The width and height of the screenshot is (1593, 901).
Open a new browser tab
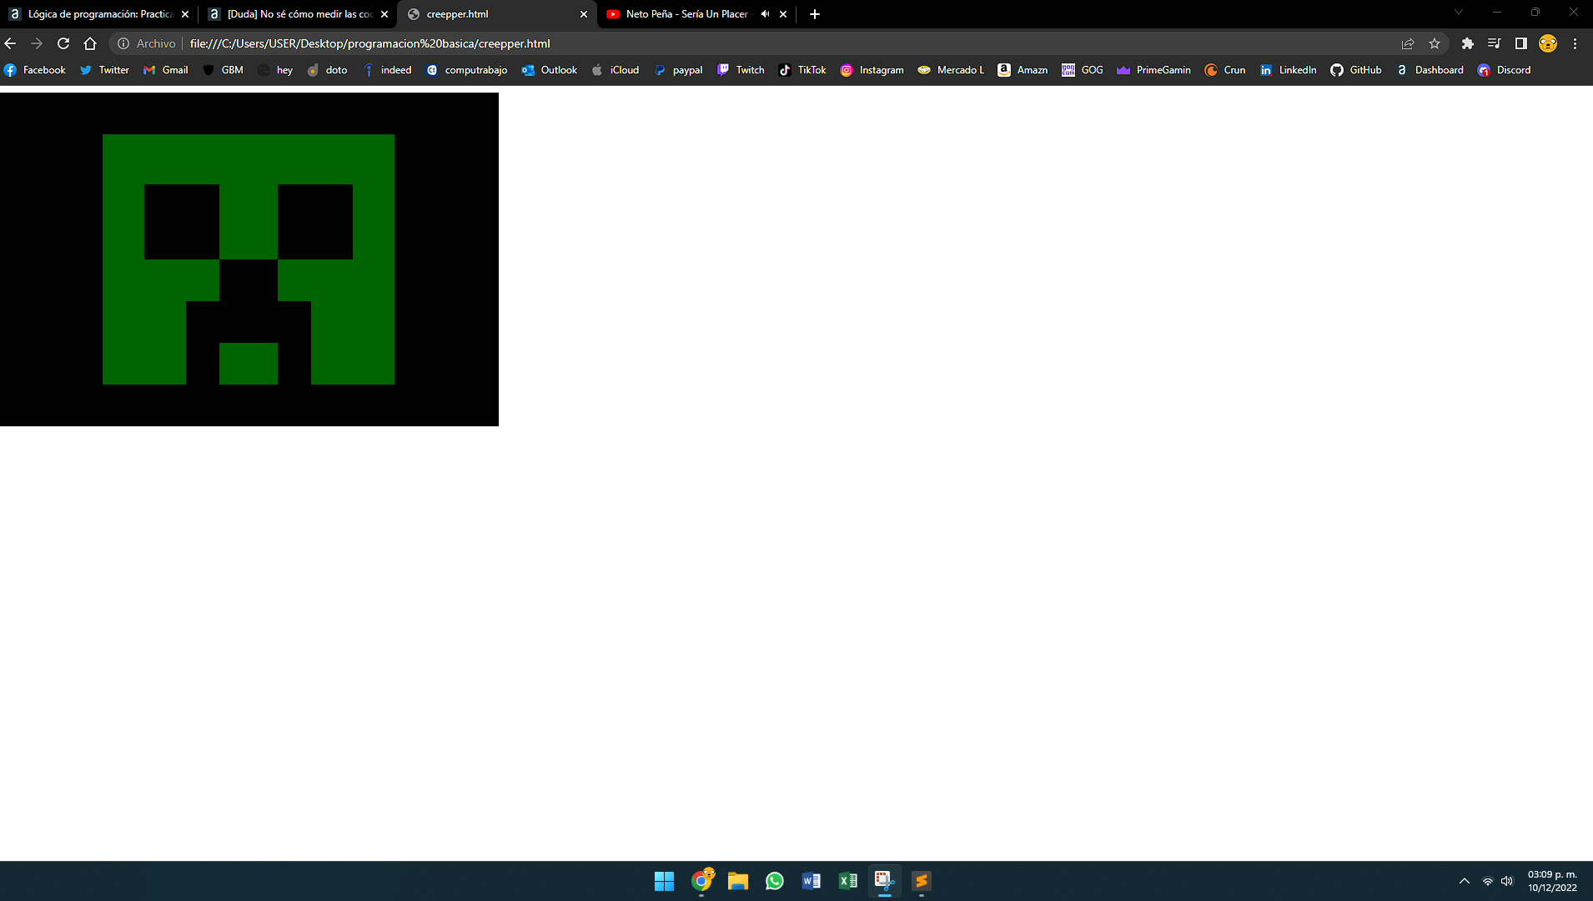(x=815, y=14)
